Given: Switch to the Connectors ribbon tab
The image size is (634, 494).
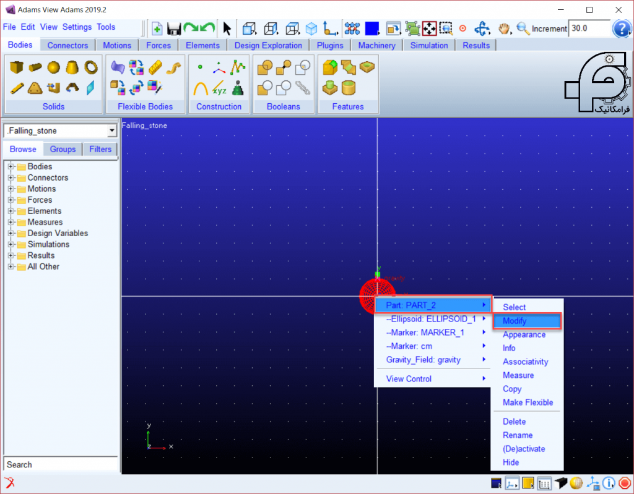Looking at the screenshot, I should (x=67, y=45).
